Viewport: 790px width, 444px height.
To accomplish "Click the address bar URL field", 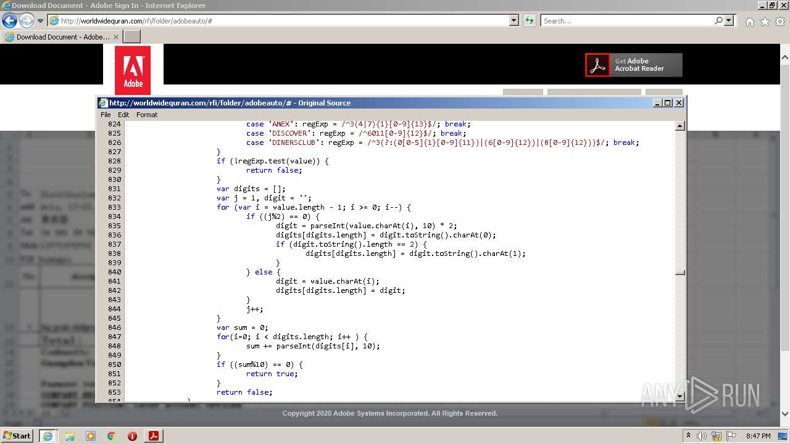I will click(x=279, y=21).
